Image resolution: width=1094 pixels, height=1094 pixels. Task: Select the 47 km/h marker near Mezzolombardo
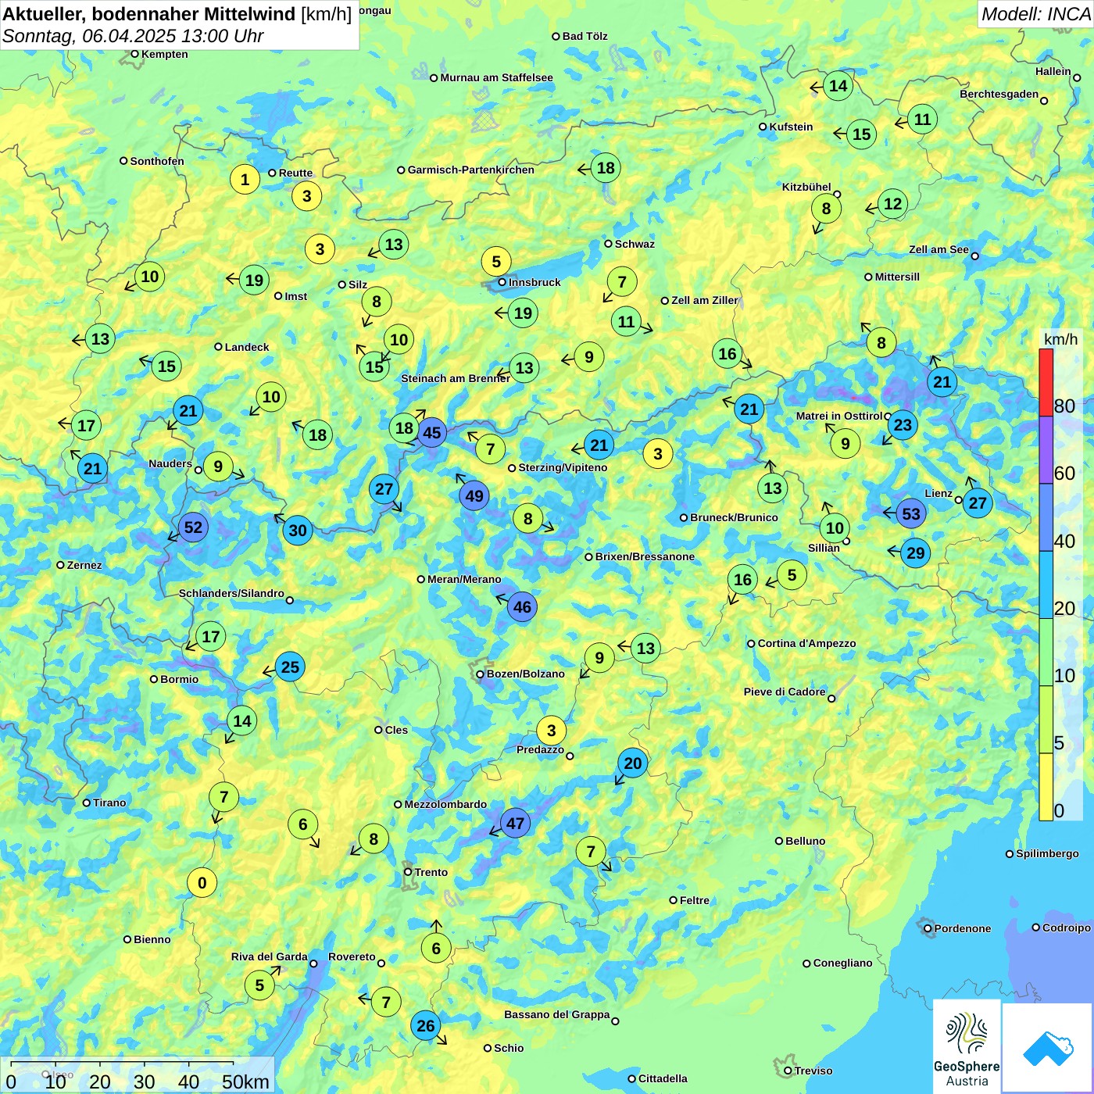point(515,823)
